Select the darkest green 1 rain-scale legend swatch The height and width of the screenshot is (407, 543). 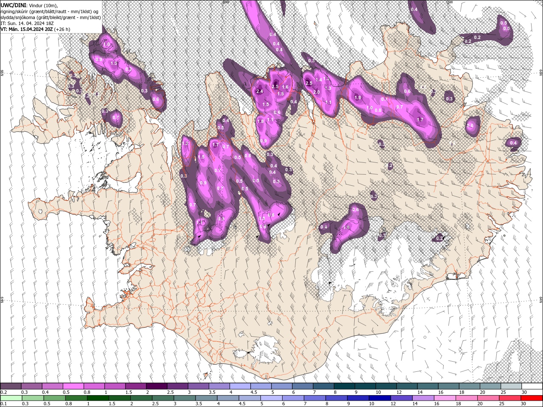point(98,398)
